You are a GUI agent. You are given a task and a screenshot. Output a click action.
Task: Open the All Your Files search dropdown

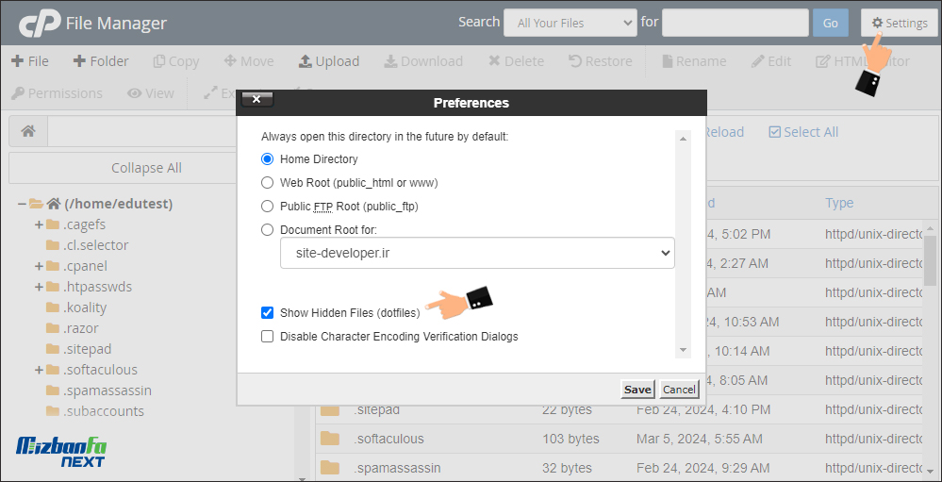pyautogui.click(x=570, y=24)
